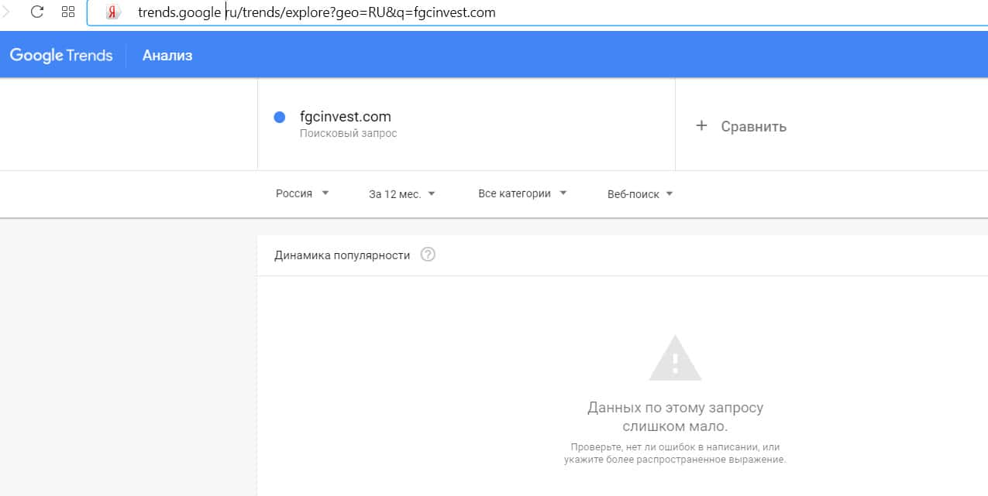The height and width of the screenshot is (496, 988).
Task: Click the Динамика популярности heading
Action: [x=342, y=255]
